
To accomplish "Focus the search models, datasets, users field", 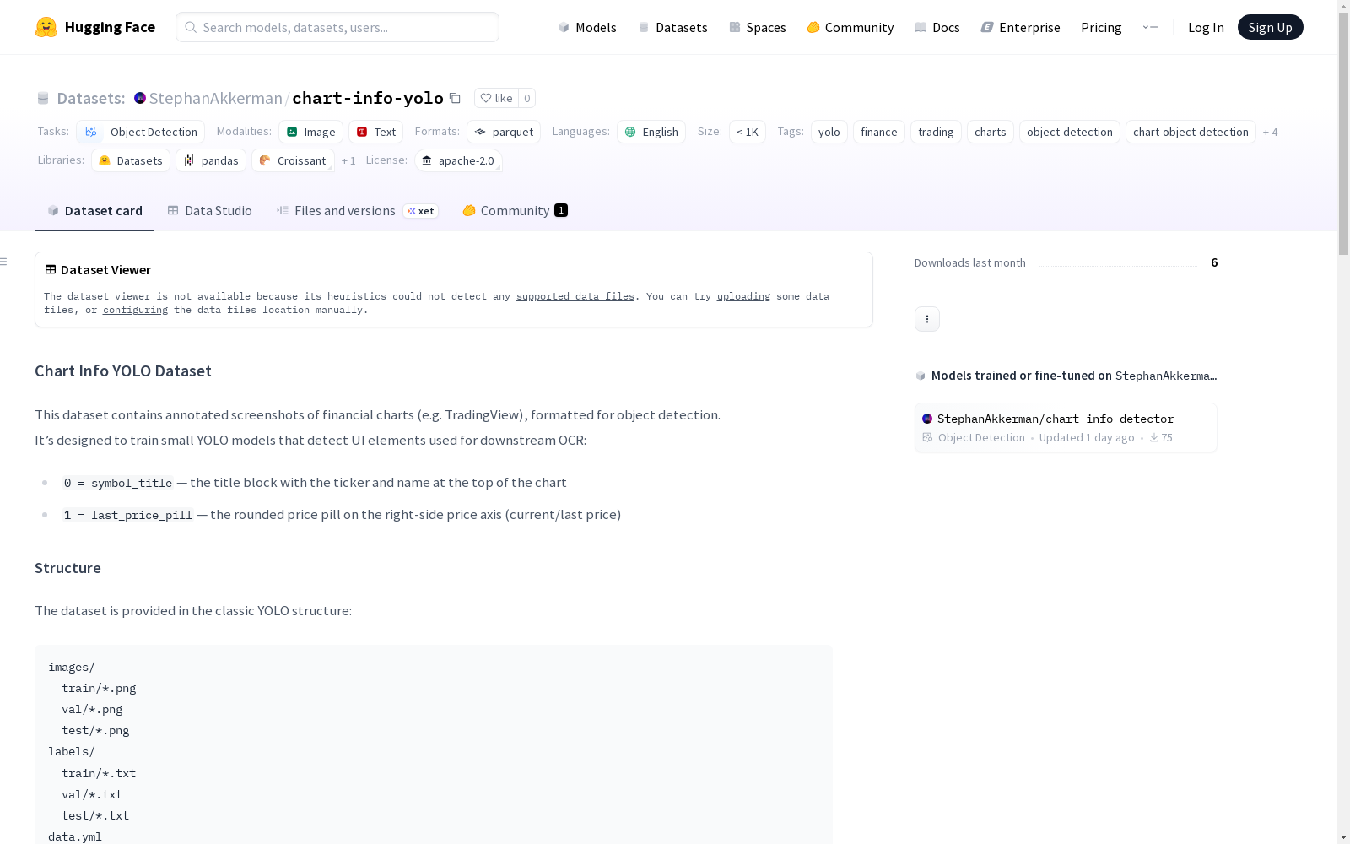I will pyautogui.click(x=337, y=27).
